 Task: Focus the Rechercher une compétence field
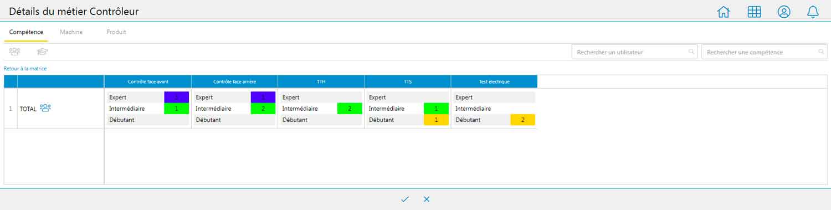[x=765, y=52]
